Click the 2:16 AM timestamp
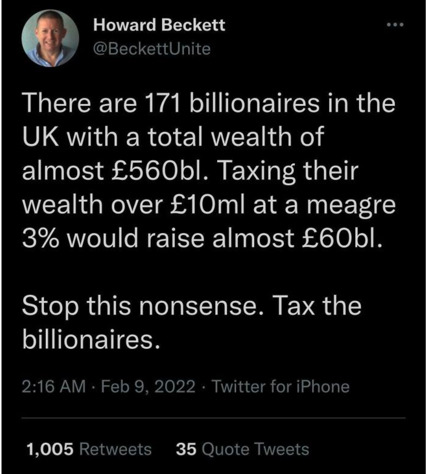The width and height of the screenshot is (426, 474). click(54, 386)
